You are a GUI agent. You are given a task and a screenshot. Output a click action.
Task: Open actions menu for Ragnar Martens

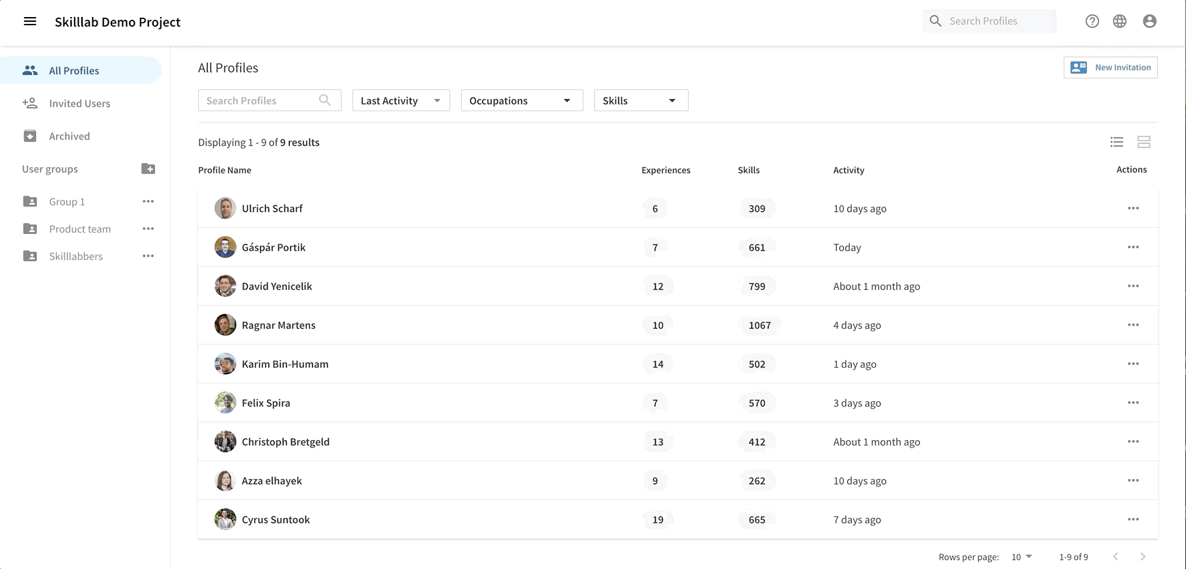pyautogui.click(x=1133, y=325)
